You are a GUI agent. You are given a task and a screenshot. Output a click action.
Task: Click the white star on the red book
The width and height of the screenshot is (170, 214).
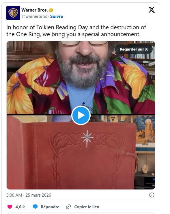tap(87, 139)
